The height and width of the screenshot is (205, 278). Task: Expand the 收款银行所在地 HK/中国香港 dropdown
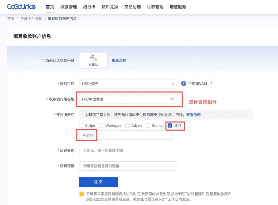click(x=128, y=99)
